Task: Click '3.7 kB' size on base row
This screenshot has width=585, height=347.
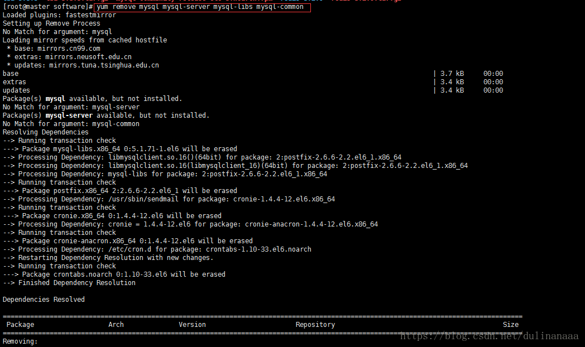Action: tap(452, 74)
